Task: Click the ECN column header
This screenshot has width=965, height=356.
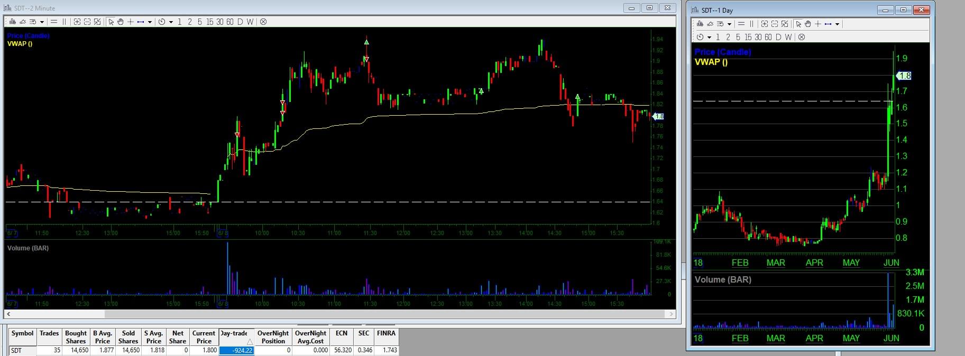Action: point(342,337)
